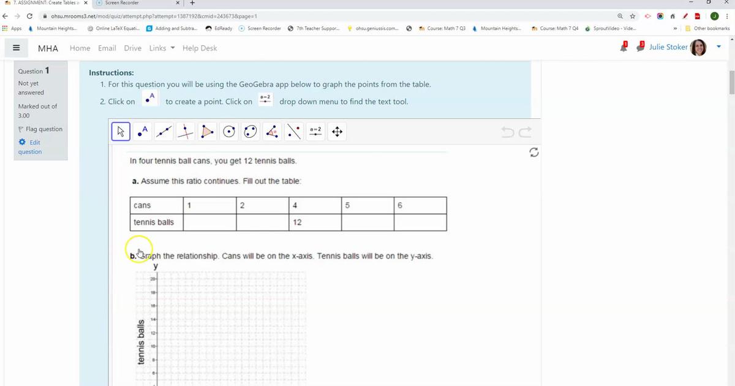Screen dimensions: 735x386
Task: Select the Reflect about line tool
Action: 293,131
